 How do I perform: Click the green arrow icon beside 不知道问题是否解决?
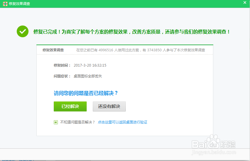click(x=56, y=122)
